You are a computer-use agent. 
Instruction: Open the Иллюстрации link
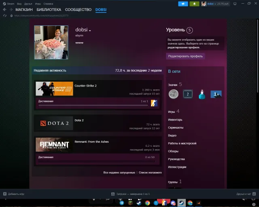coord(177,167)
